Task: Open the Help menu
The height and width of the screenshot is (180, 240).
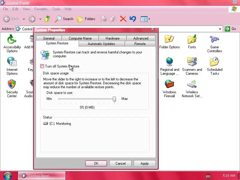Action: click(x=68, y=9)
